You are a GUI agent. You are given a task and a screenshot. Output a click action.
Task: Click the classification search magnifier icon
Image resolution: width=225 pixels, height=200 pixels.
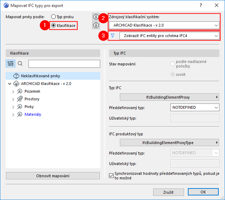click(20, 63)
